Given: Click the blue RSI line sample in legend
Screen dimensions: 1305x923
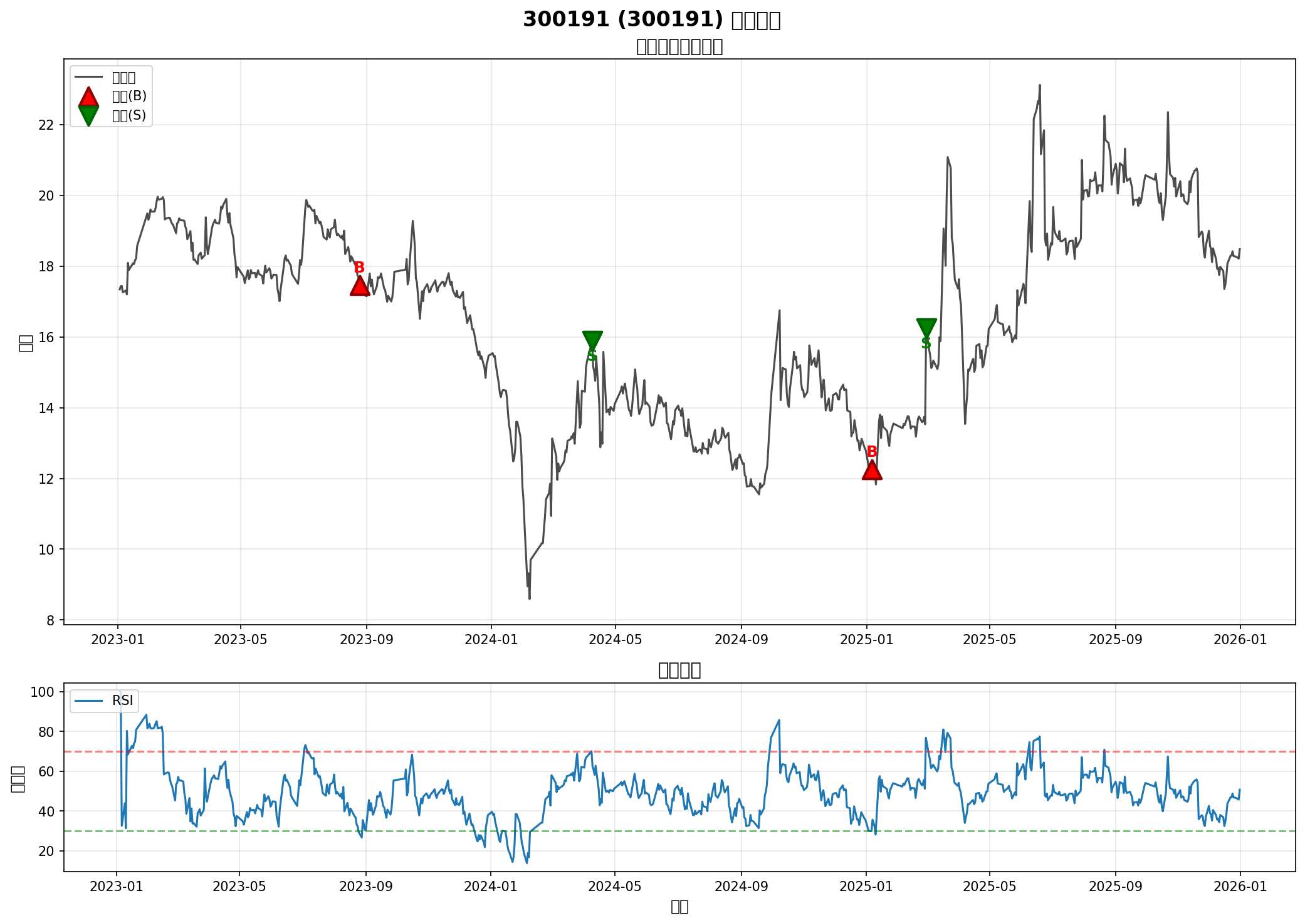Looking at the screenshot, I should 88,701.
